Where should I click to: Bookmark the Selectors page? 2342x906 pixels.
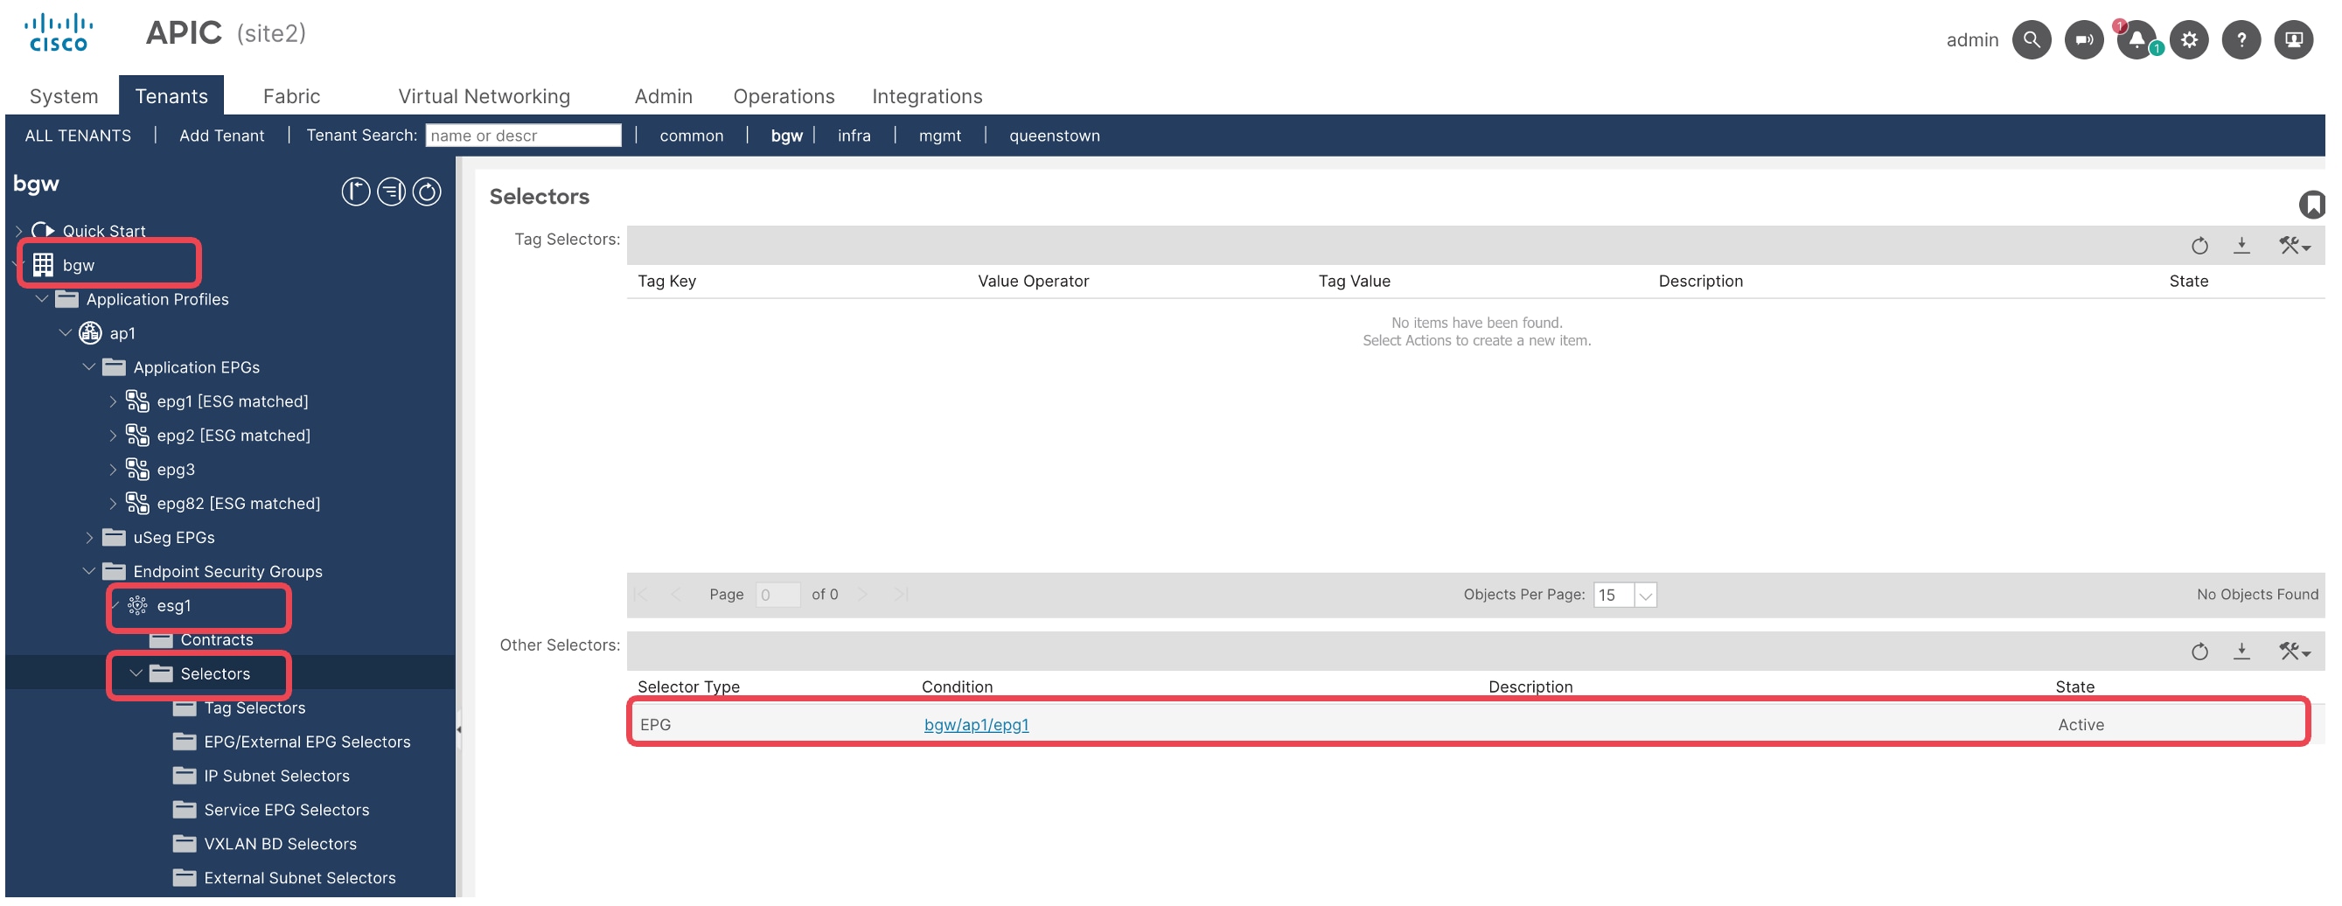[x=2312, y=205]
